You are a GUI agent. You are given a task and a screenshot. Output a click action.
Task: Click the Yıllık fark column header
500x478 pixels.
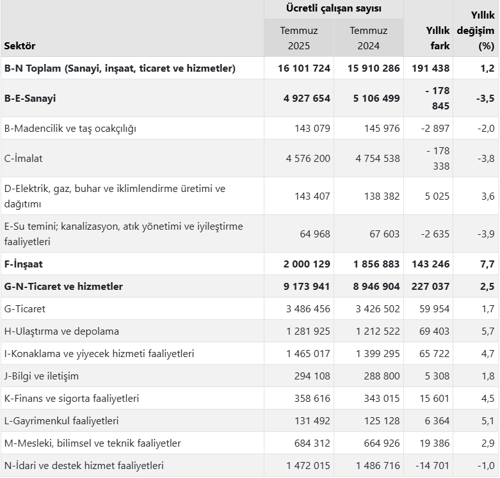[439, 38]
